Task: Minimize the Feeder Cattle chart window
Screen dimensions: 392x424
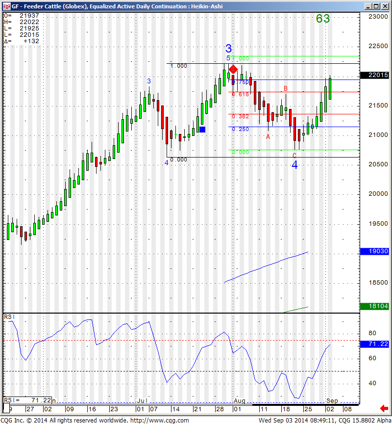Action: (x=367, y=6)
